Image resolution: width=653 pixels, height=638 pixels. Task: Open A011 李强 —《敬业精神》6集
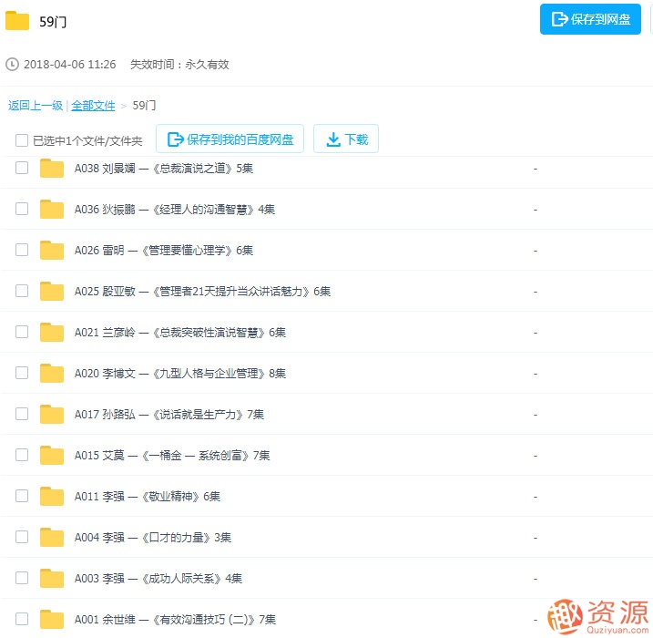coord(148,496)
